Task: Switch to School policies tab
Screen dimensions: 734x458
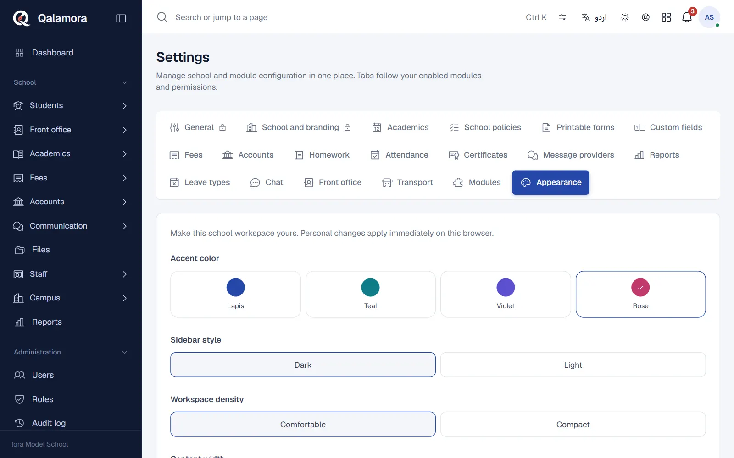Action: [485, 127]
